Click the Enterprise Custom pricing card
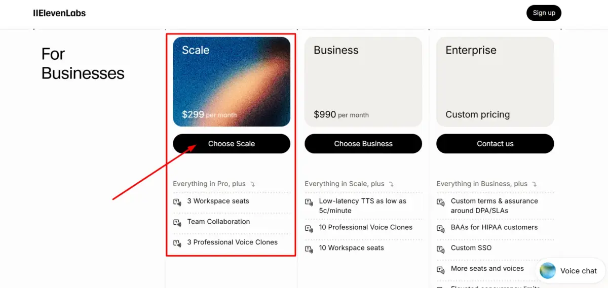 tap(495, 81)
